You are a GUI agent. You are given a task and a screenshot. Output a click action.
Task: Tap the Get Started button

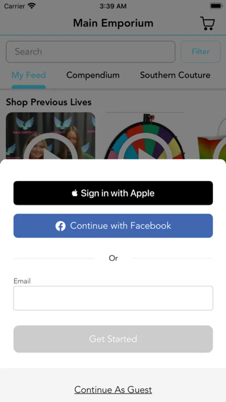pos(113,339)
